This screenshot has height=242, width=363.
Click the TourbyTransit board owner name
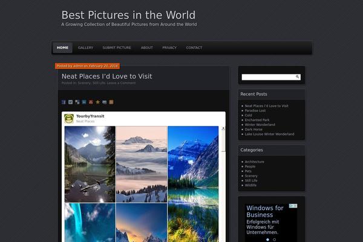tap(90, 116)
